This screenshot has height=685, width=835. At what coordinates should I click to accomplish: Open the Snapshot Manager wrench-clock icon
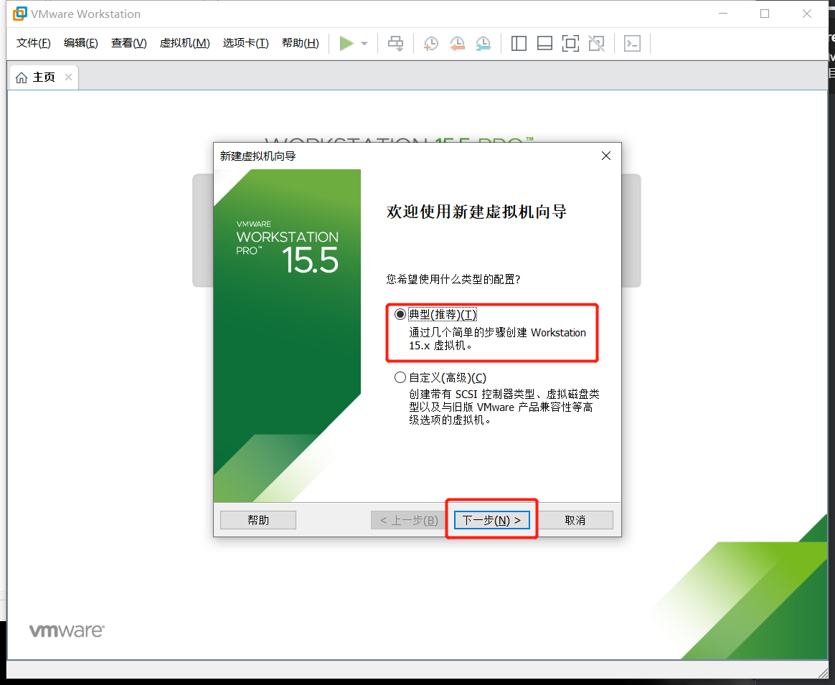[483, 43]
